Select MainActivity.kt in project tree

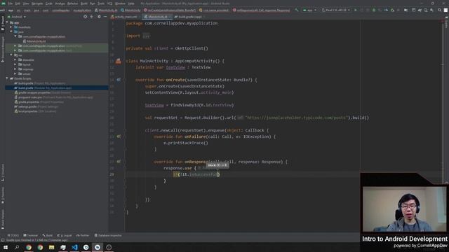34,41
